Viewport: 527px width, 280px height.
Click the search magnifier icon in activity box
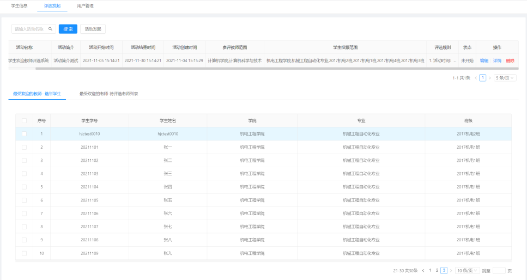(x=51, y=29)
